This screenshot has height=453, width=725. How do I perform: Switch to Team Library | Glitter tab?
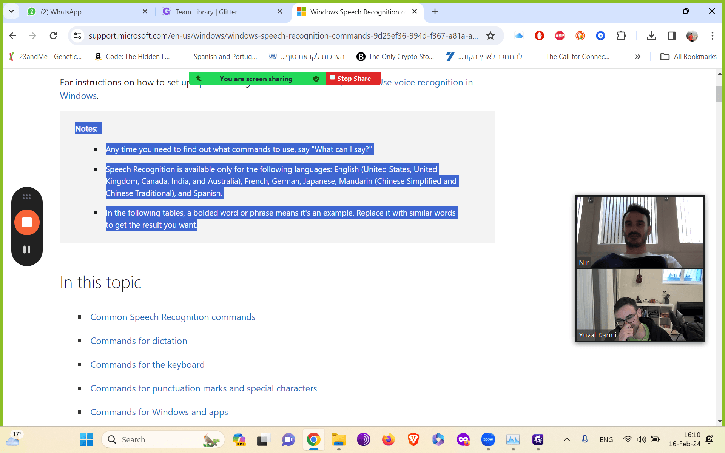pyautogui.click(x=223, y=12)
